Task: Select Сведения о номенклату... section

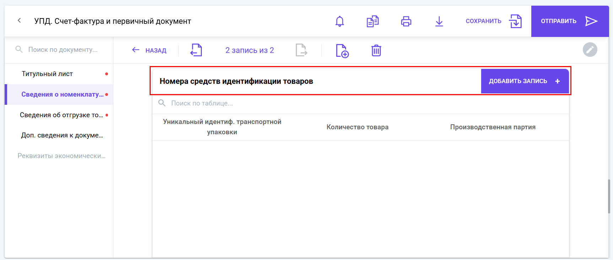Action: coord(59,94)
